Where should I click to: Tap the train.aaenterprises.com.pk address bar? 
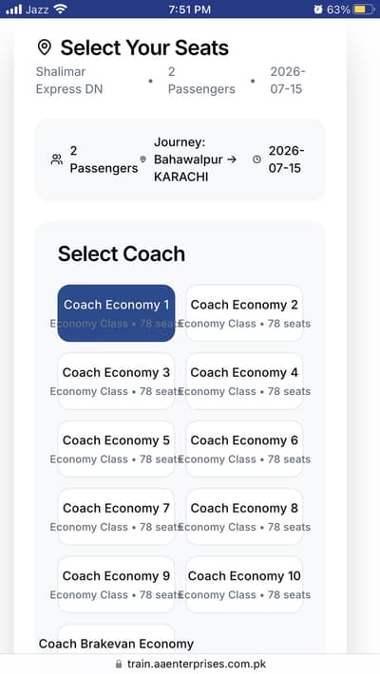[x=190, y=665]
